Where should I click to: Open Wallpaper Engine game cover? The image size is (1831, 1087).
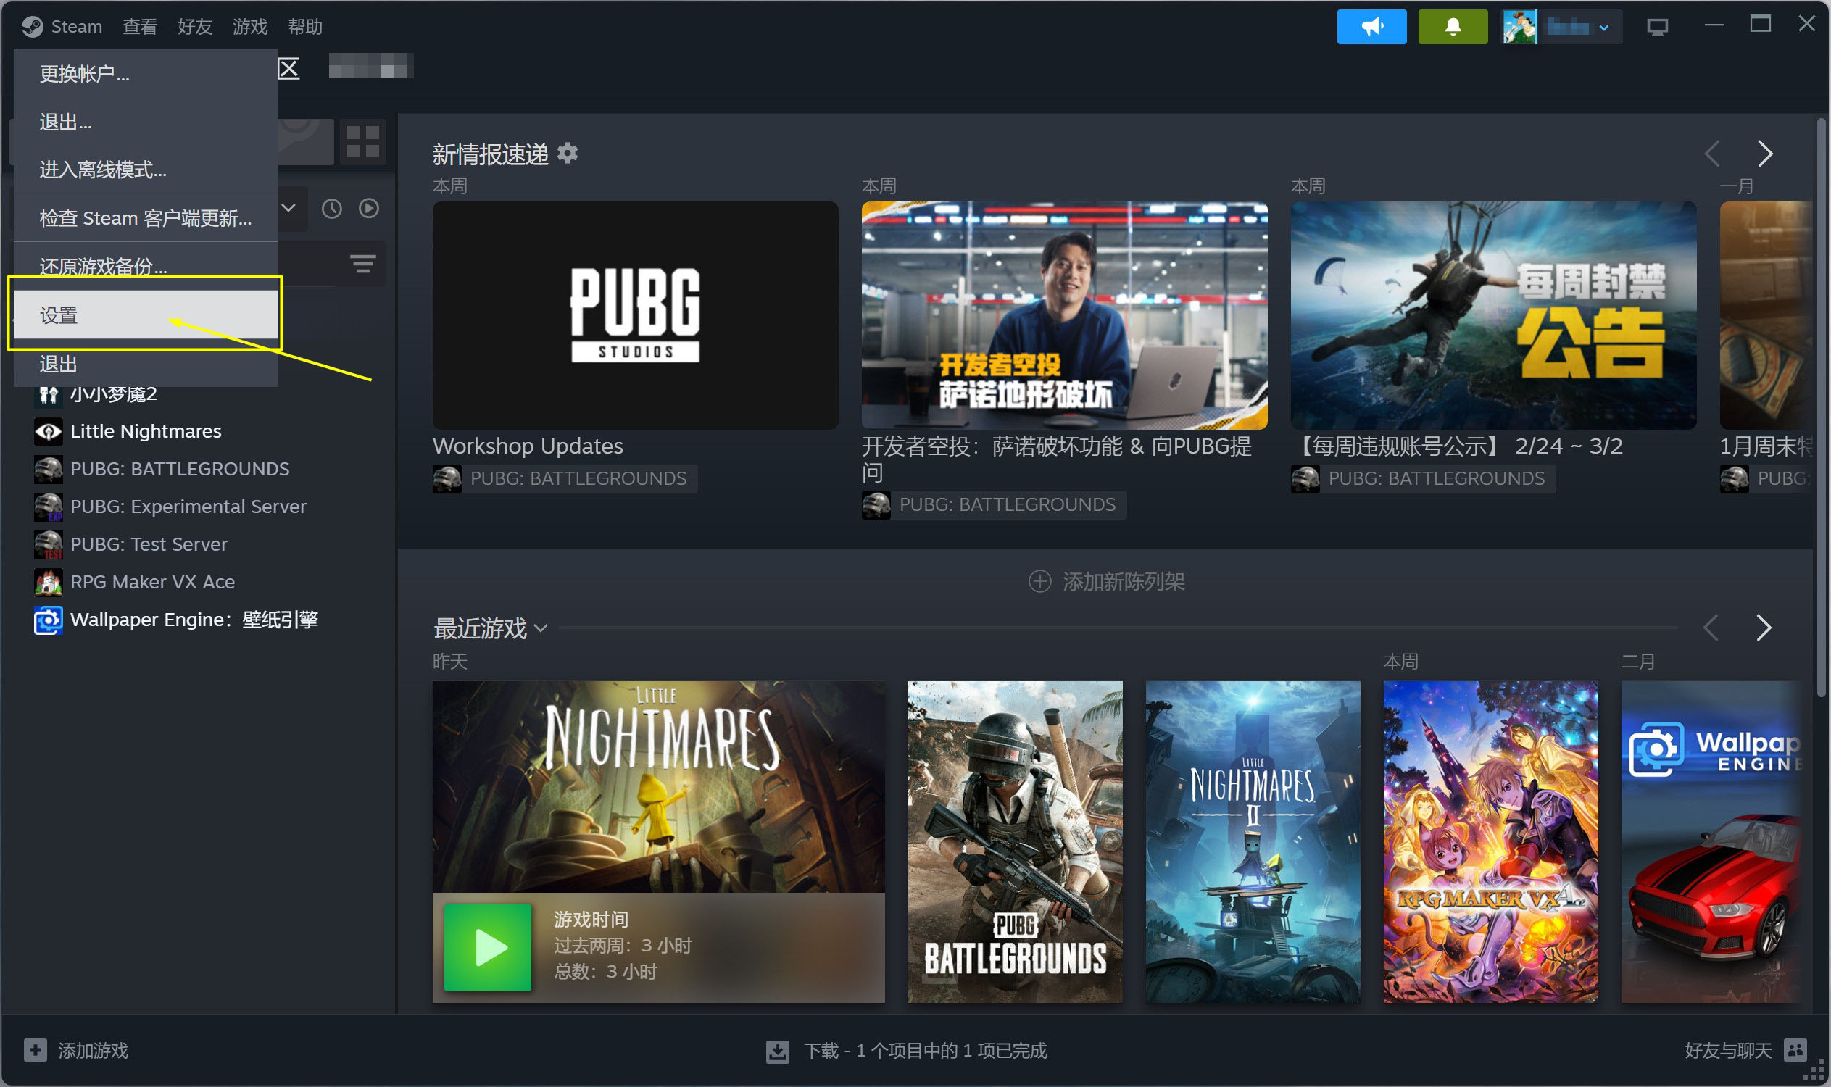click(1710, 841)
